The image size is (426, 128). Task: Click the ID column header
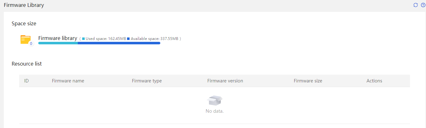26,81
